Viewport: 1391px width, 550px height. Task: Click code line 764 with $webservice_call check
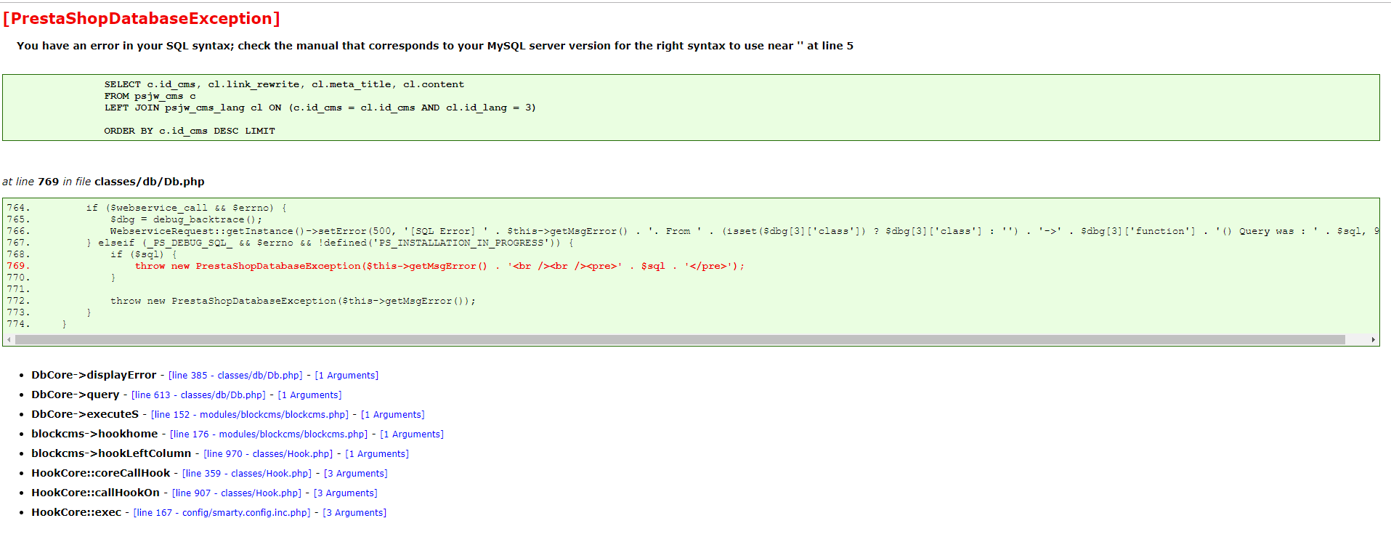coord(187,208)
